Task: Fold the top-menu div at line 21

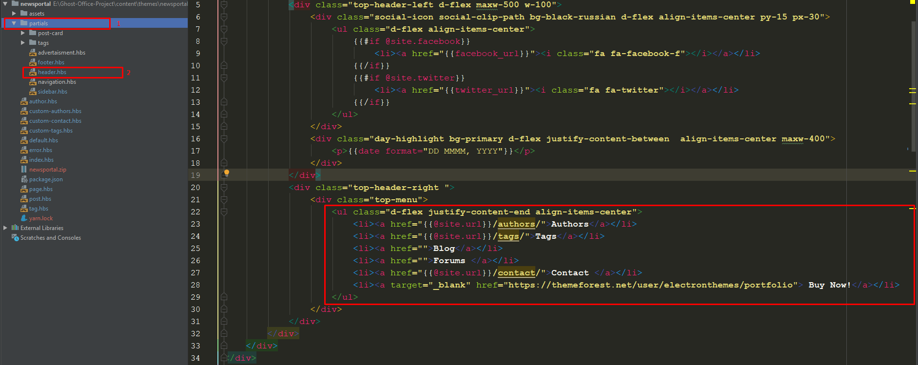Action: (224, 200)
